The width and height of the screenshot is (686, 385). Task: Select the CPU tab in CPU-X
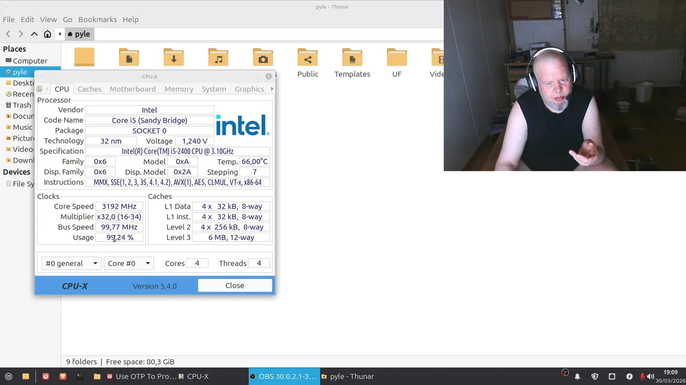click(x=62, y=89)
